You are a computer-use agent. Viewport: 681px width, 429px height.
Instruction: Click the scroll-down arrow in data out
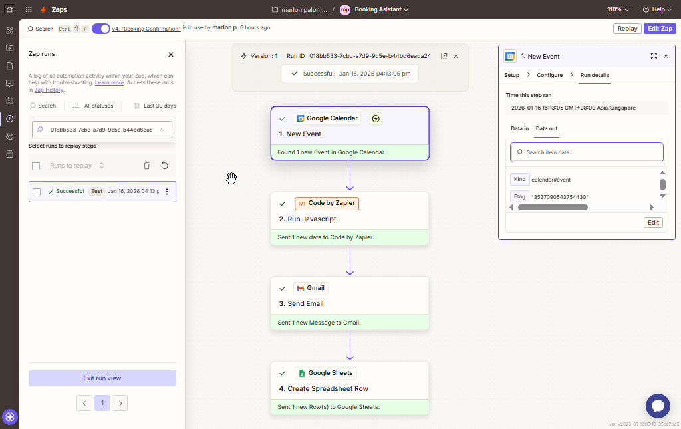pos(662,196)
